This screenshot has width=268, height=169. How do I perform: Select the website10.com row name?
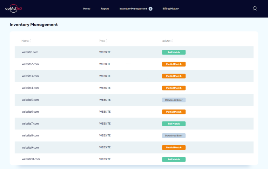point(31,159)
